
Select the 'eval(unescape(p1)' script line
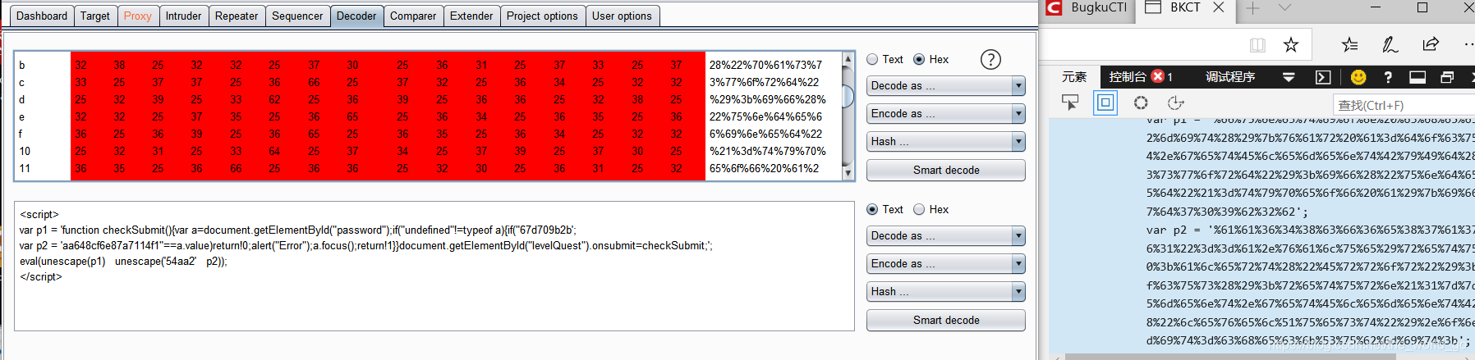point(123,261)
